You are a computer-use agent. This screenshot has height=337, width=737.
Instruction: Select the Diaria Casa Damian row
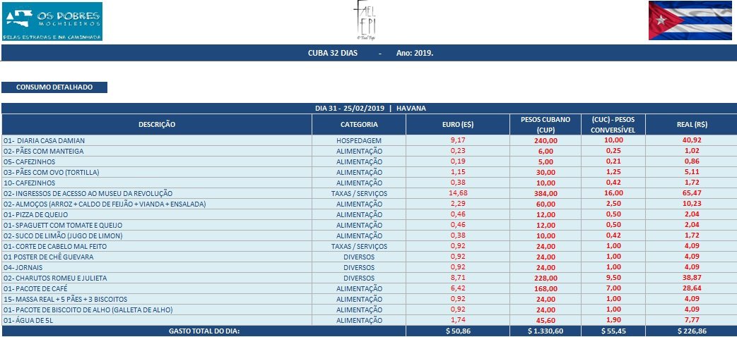click(157, 140)
